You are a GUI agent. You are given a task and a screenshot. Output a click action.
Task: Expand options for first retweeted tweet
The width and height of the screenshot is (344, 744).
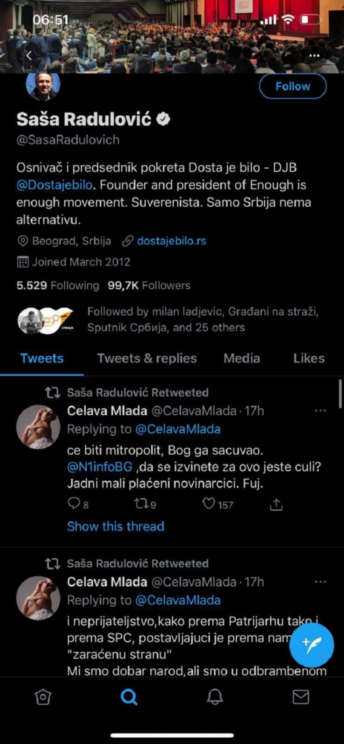click(x=320, y=411)
